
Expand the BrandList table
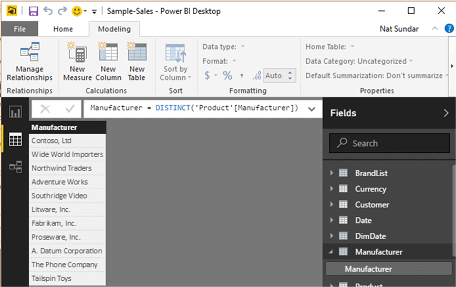331,173
